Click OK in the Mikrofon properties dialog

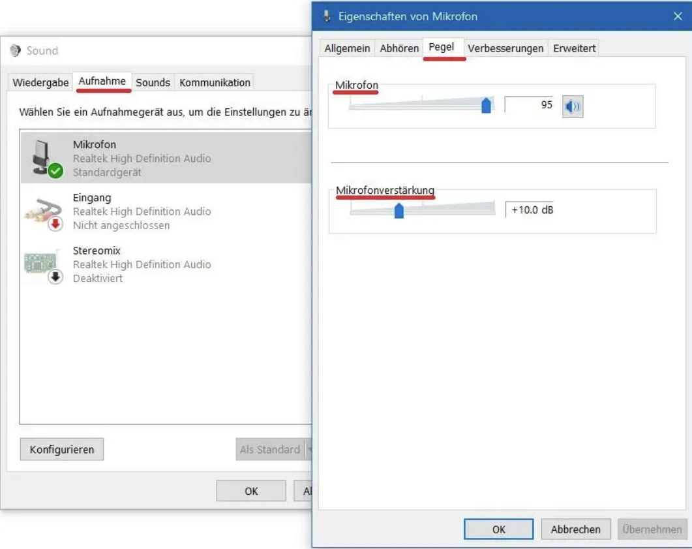(x=499, y=529)
